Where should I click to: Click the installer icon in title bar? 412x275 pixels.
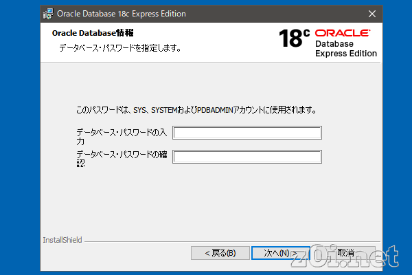(48, 14)
